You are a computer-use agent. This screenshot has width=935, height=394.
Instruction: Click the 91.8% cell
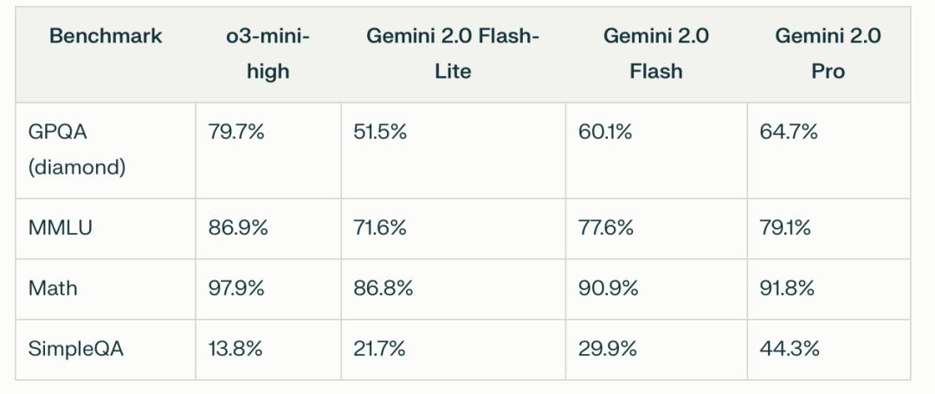point(787,289)
